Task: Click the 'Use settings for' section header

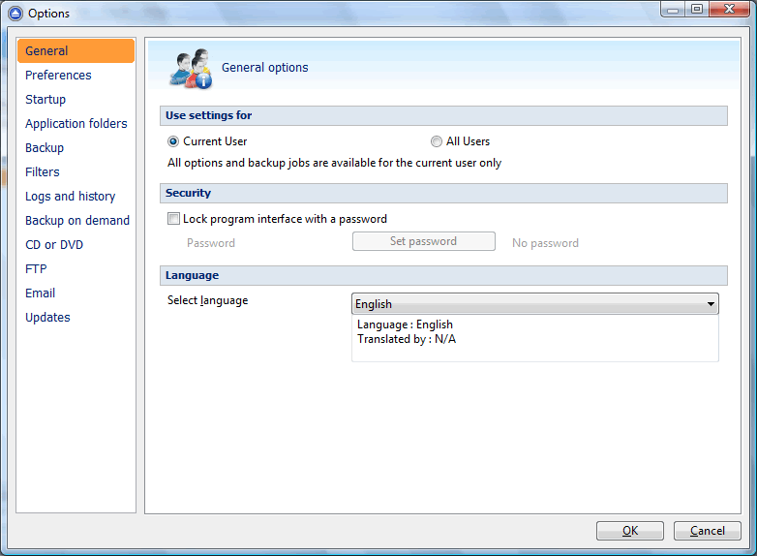Action: 443,116
